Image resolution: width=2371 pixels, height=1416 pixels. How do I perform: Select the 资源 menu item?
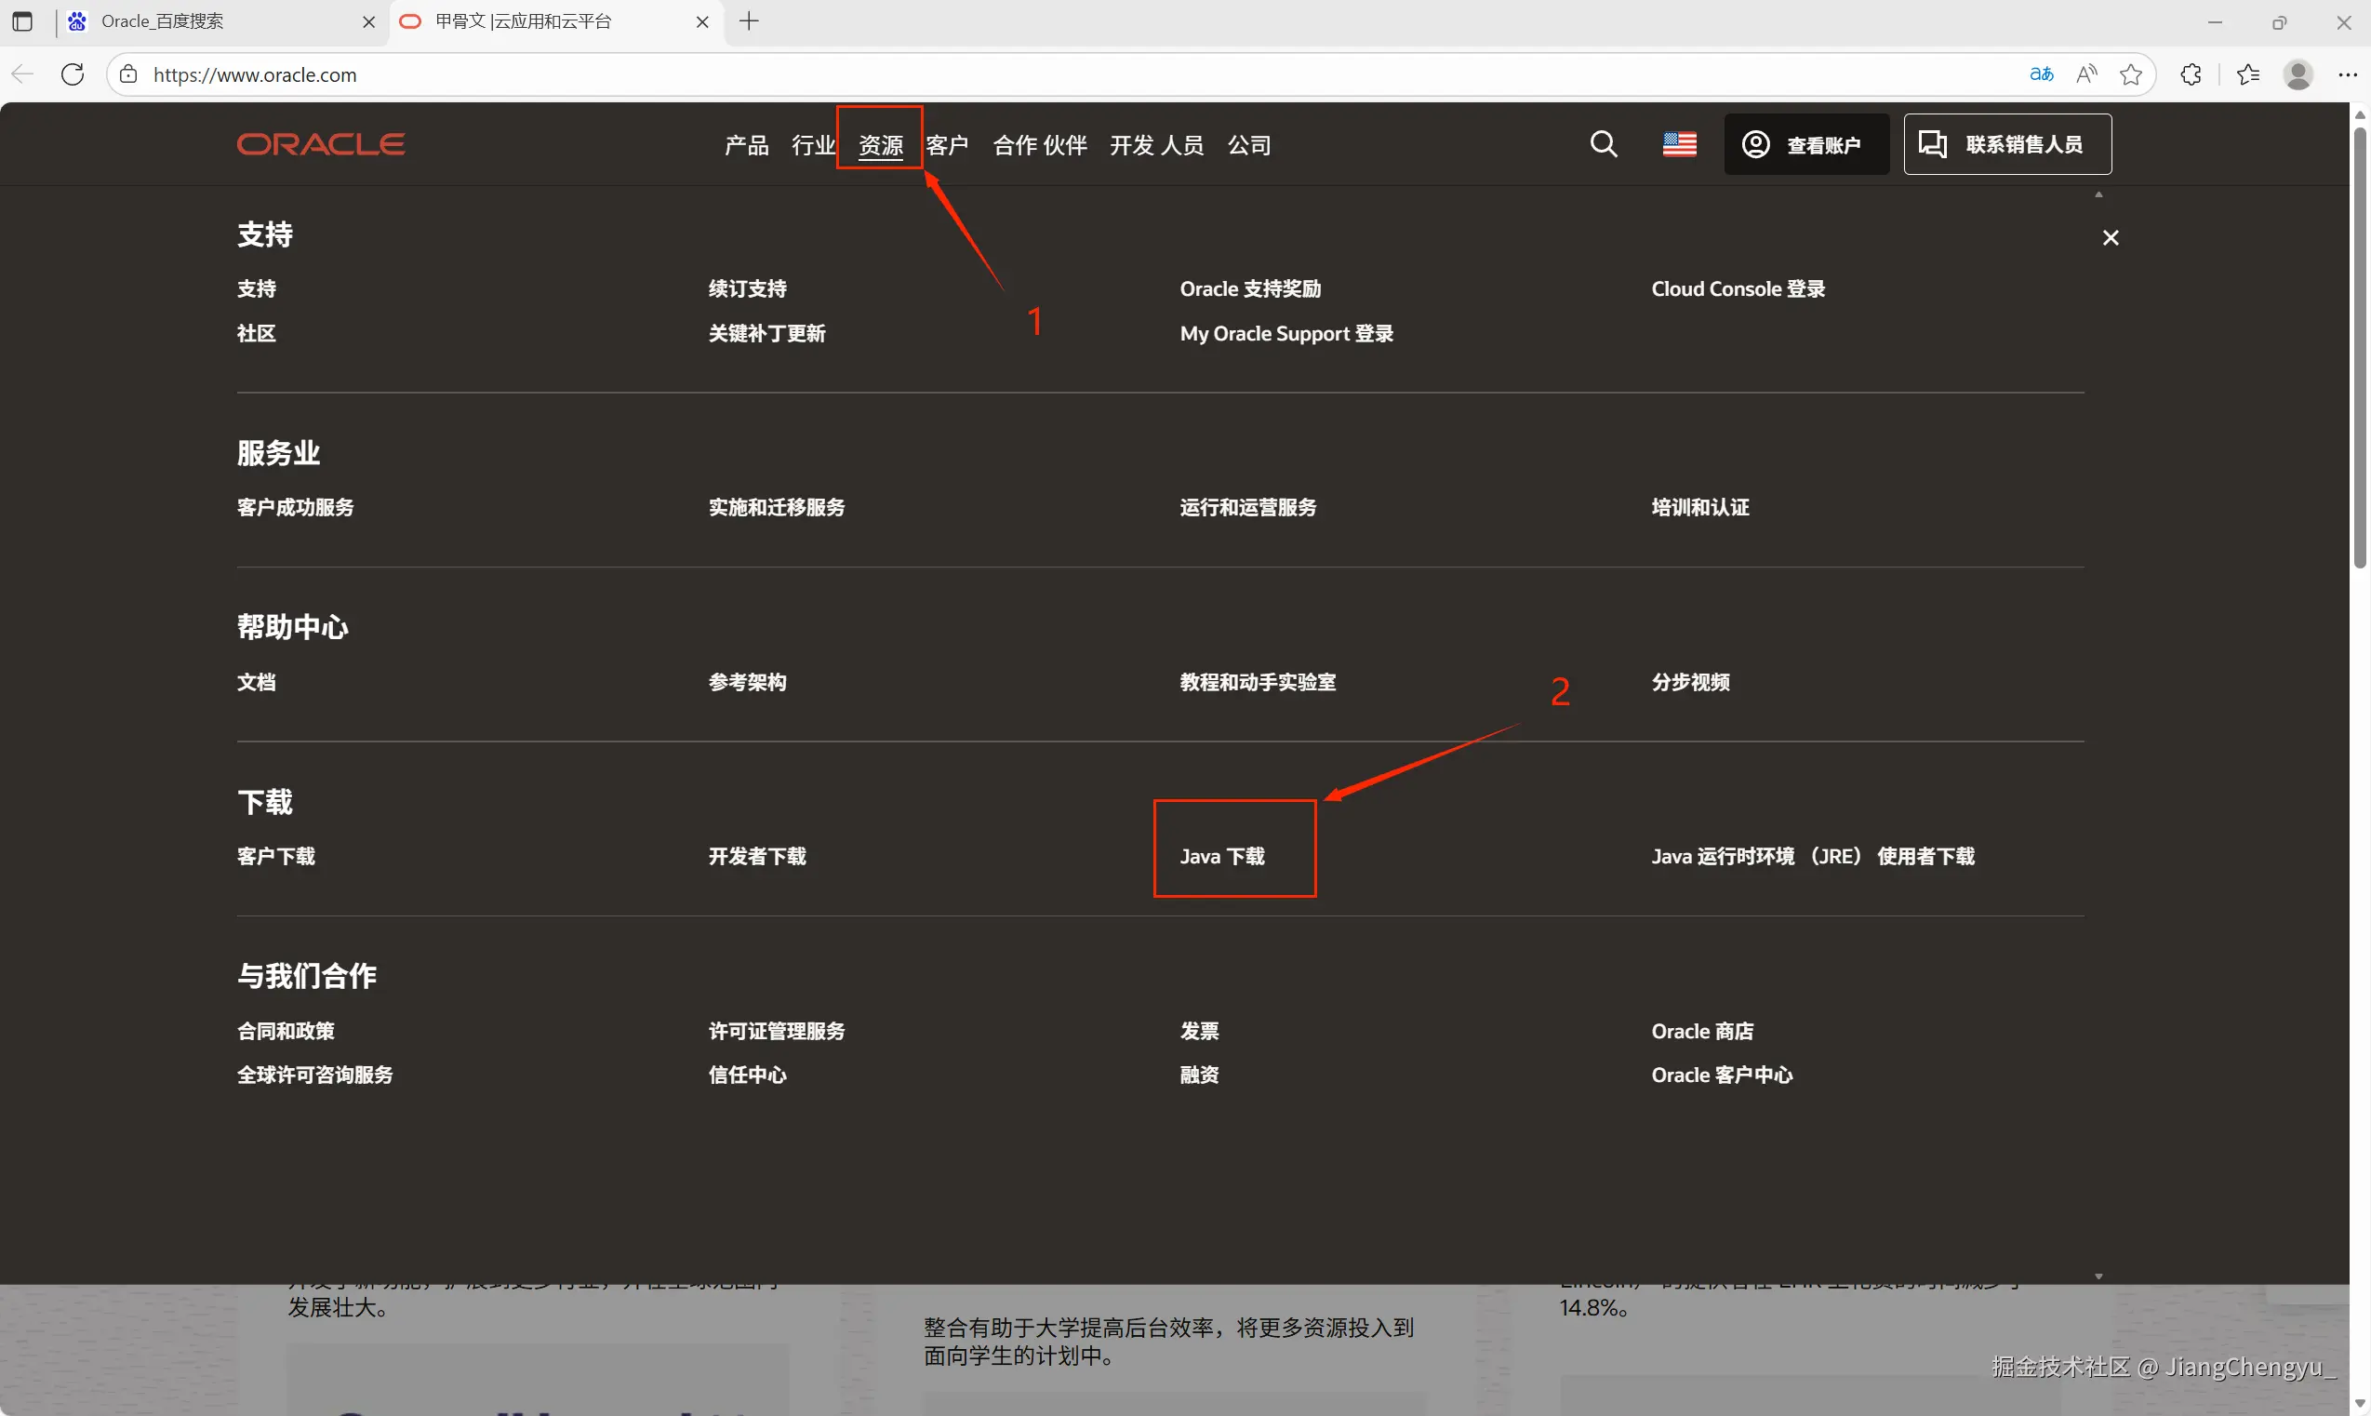880,145
